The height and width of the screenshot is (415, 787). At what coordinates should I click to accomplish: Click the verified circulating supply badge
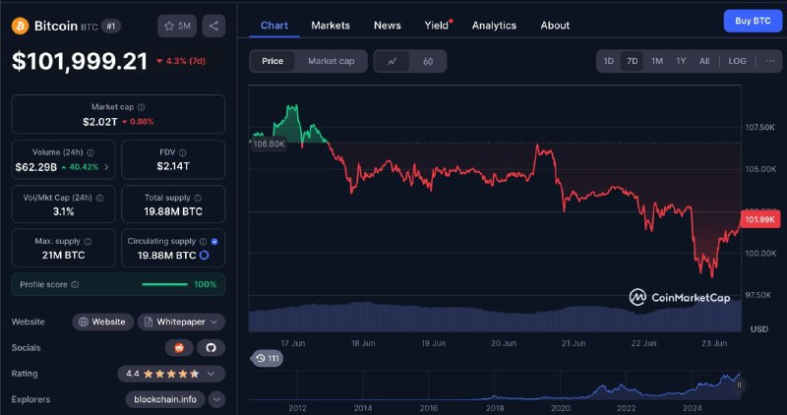pyautogui.click(x=214, y=241)
